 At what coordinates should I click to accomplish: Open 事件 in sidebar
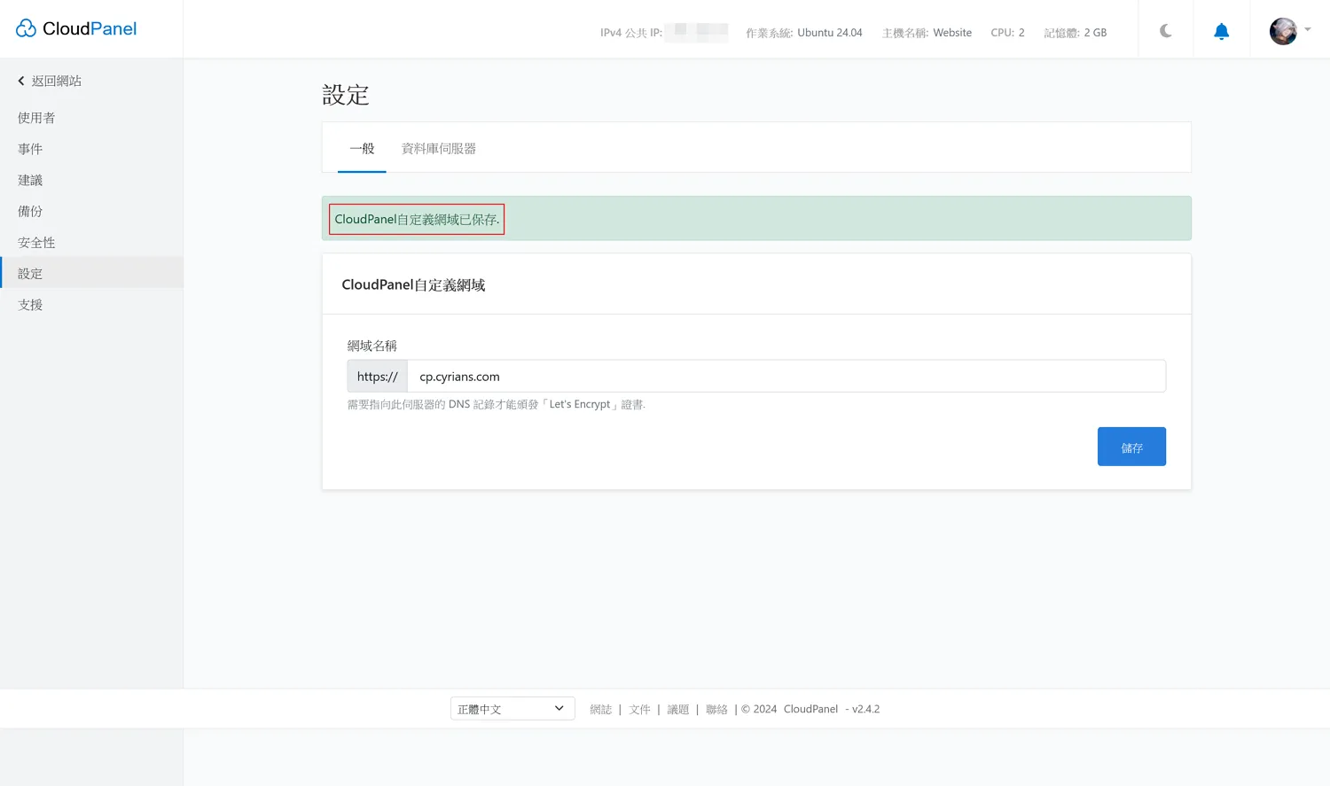(x=30, y=149)
